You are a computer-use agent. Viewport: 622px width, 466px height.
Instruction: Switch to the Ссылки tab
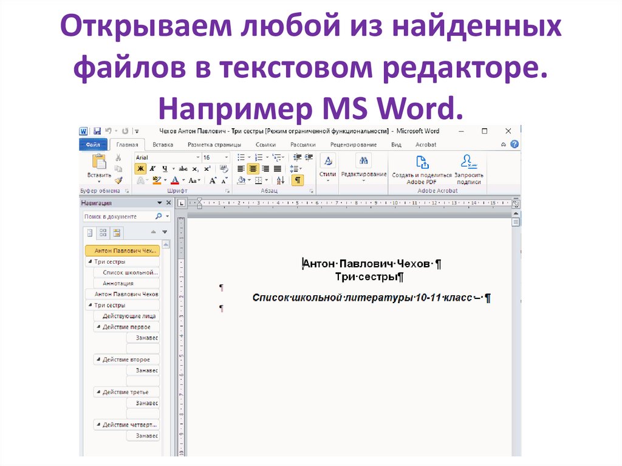click(x=265, y=145)
